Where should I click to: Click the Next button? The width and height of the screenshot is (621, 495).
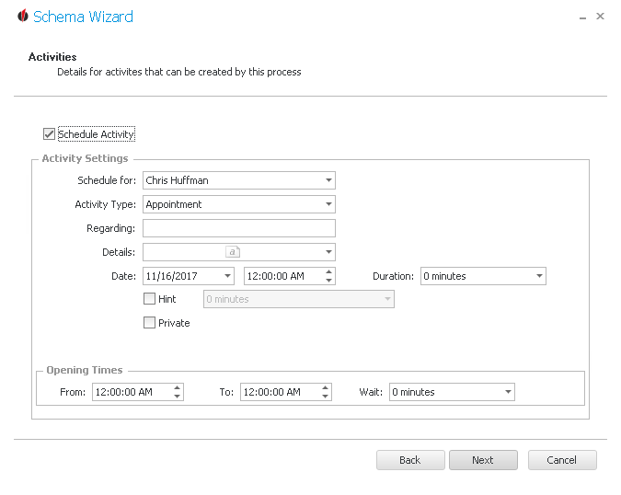tap(483, 460)
